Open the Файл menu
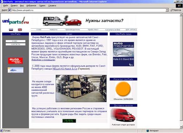Viewport: 183px width, 133px height. pyautogui.click(x=6, y=6)
